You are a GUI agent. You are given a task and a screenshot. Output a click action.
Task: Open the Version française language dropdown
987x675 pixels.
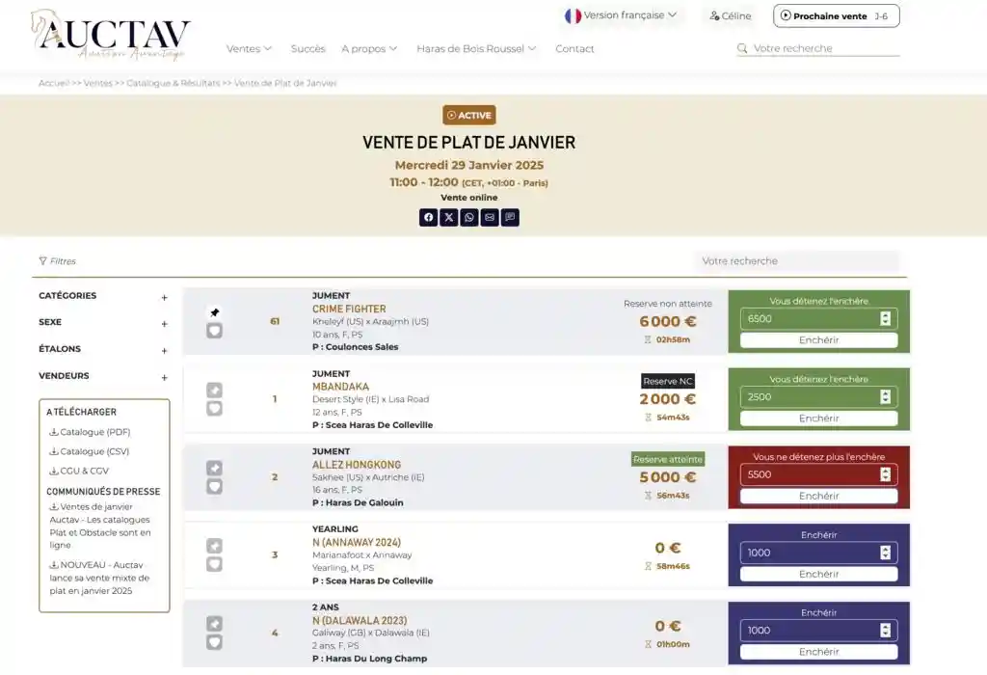click(x=622, y=15)
